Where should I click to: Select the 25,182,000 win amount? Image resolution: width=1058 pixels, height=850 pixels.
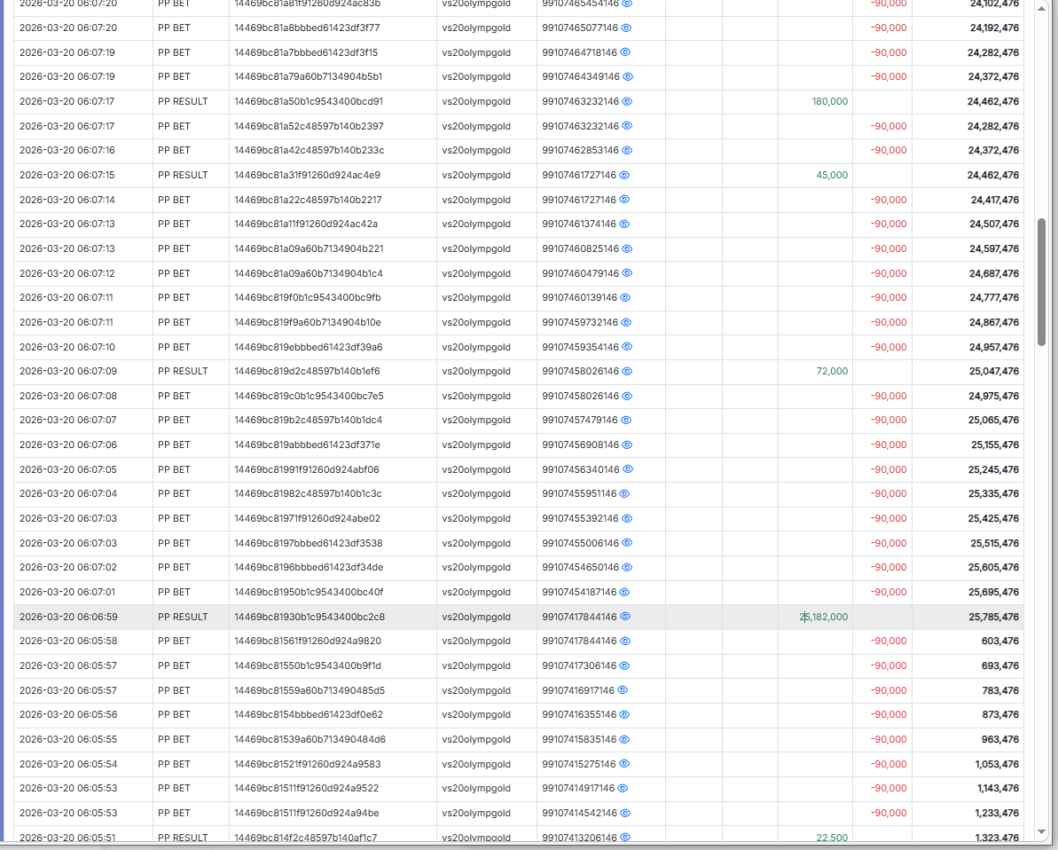click(823, 617)
